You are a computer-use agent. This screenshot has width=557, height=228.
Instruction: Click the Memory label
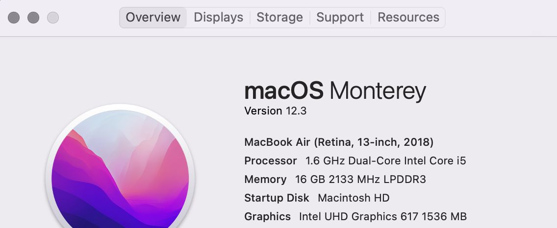(265, 180)
